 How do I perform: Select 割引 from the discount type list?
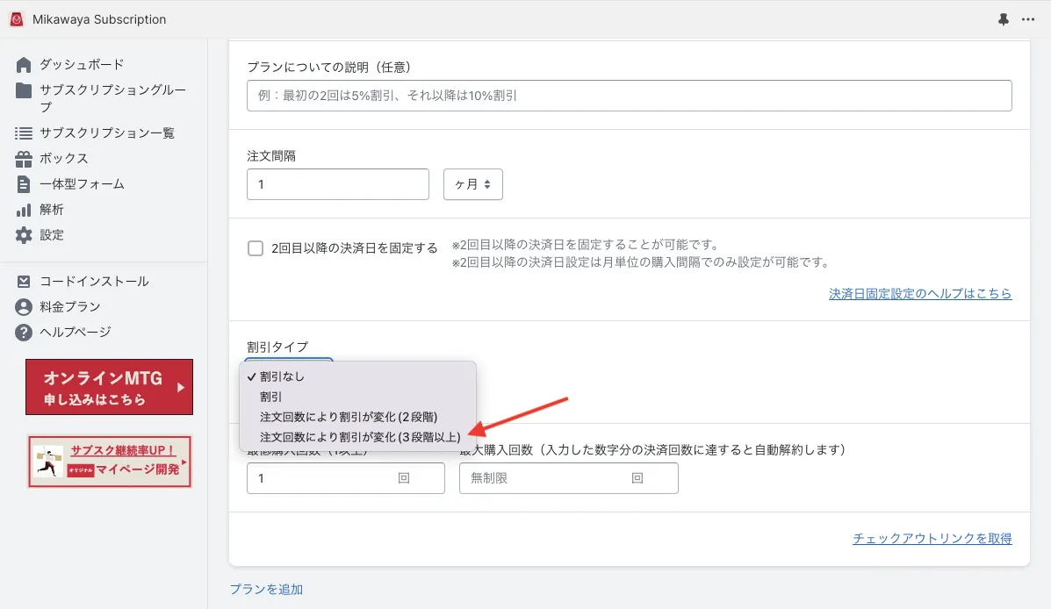(x=271, y=397)
